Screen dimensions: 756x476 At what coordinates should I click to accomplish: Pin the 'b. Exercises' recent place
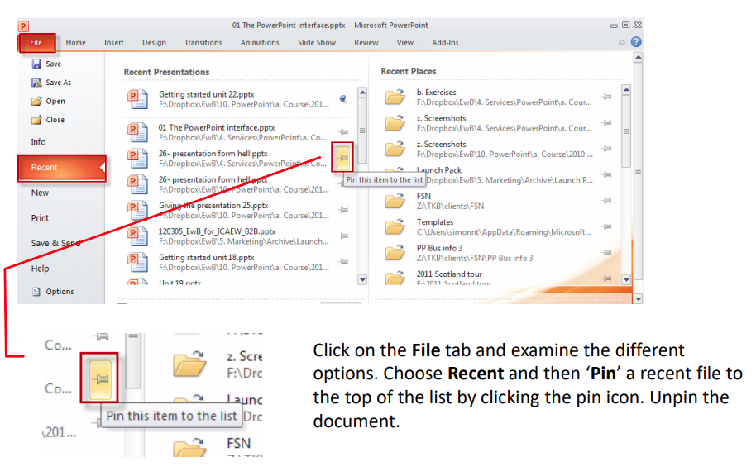606,97
